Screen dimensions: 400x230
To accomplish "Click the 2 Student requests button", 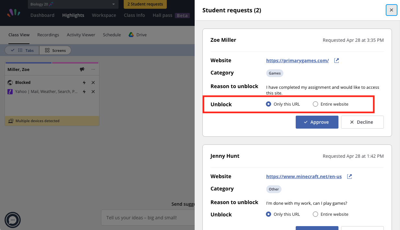I will (145, 4).
